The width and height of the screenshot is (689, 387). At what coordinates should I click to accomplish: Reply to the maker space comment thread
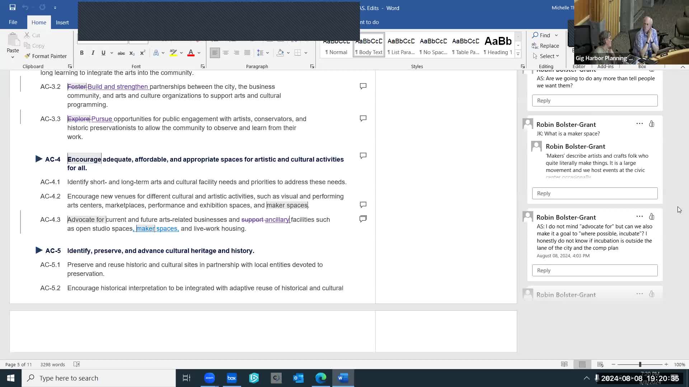(595, 193)
